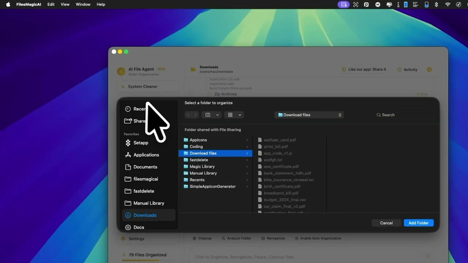Select the AppIcons folder

pyautogui.click(x=216, y=140)
